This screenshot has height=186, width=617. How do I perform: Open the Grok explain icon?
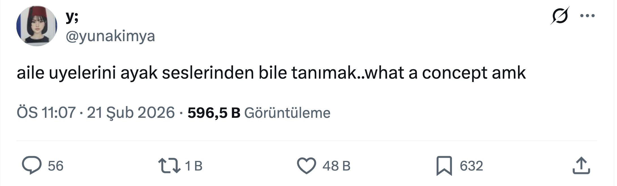[560, 16]
